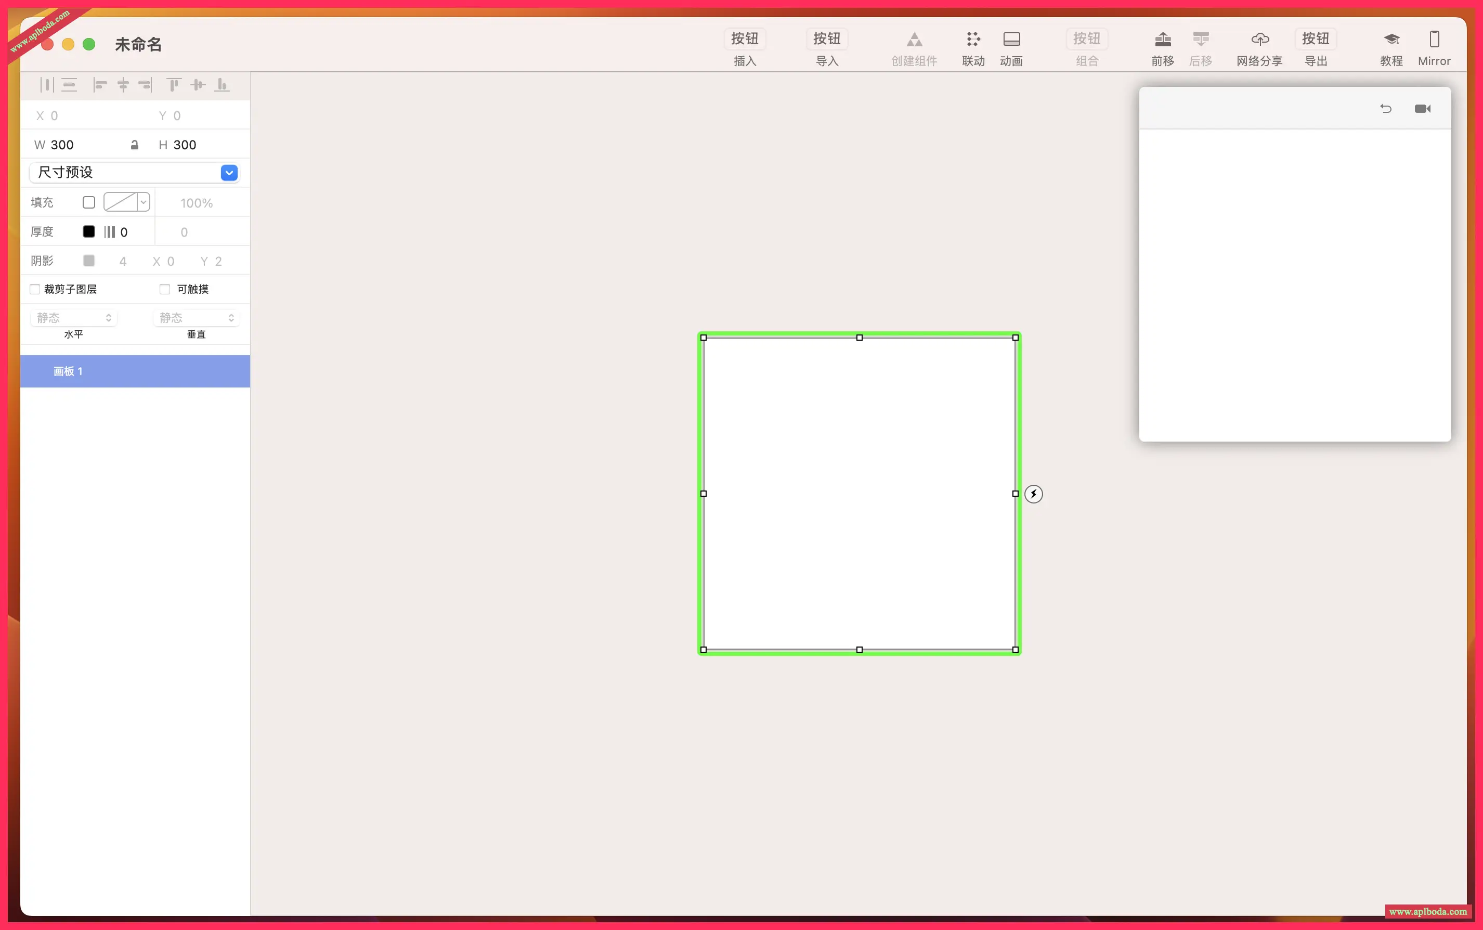Click the 网络分享 cloud share icon
1483x930 pixels.
pos(1259,40)
